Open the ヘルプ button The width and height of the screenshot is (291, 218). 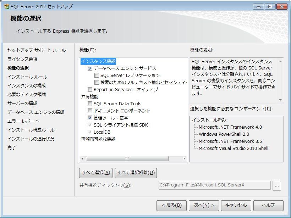(268, 205)
